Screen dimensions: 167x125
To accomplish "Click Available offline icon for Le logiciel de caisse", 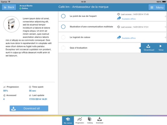I will (x=119, y=37).
